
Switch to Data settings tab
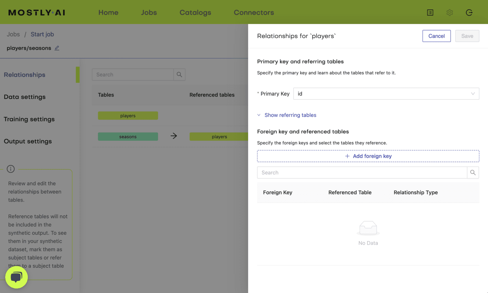pyautogui.click(x=25, y=97)
